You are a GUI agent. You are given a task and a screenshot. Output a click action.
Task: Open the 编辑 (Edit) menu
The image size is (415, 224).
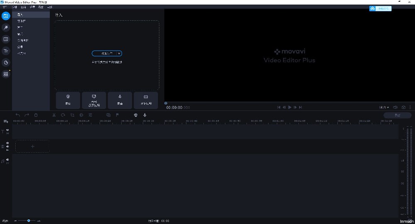14,7
